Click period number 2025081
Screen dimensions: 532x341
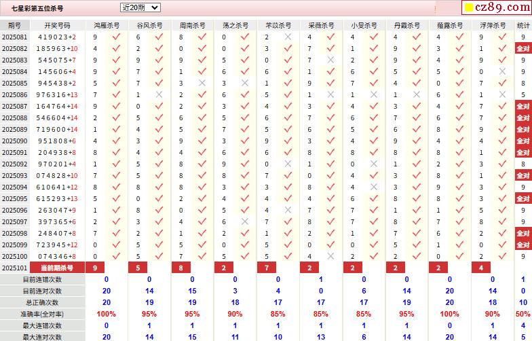pos(15,37)
